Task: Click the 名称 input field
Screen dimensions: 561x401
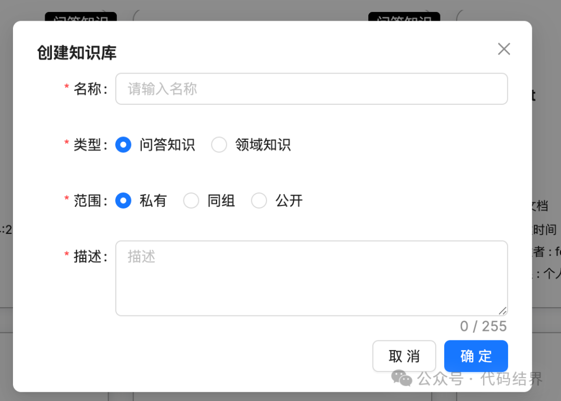Action: pyautogui.click(x=311, y=89)
